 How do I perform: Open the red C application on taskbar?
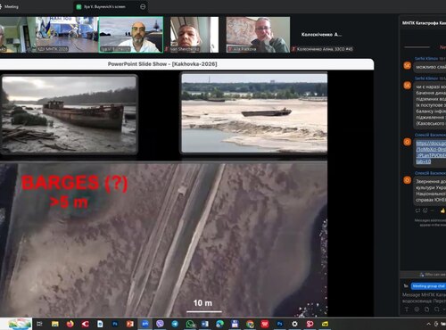pos(86,324)
